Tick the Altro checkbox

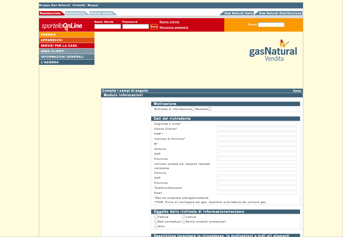(156, 226)
